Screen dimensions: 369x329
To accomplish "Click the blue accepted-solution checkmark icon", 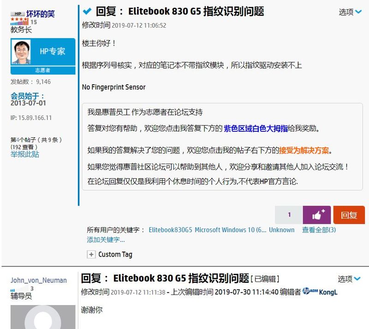I will click(x=87, y=11).
